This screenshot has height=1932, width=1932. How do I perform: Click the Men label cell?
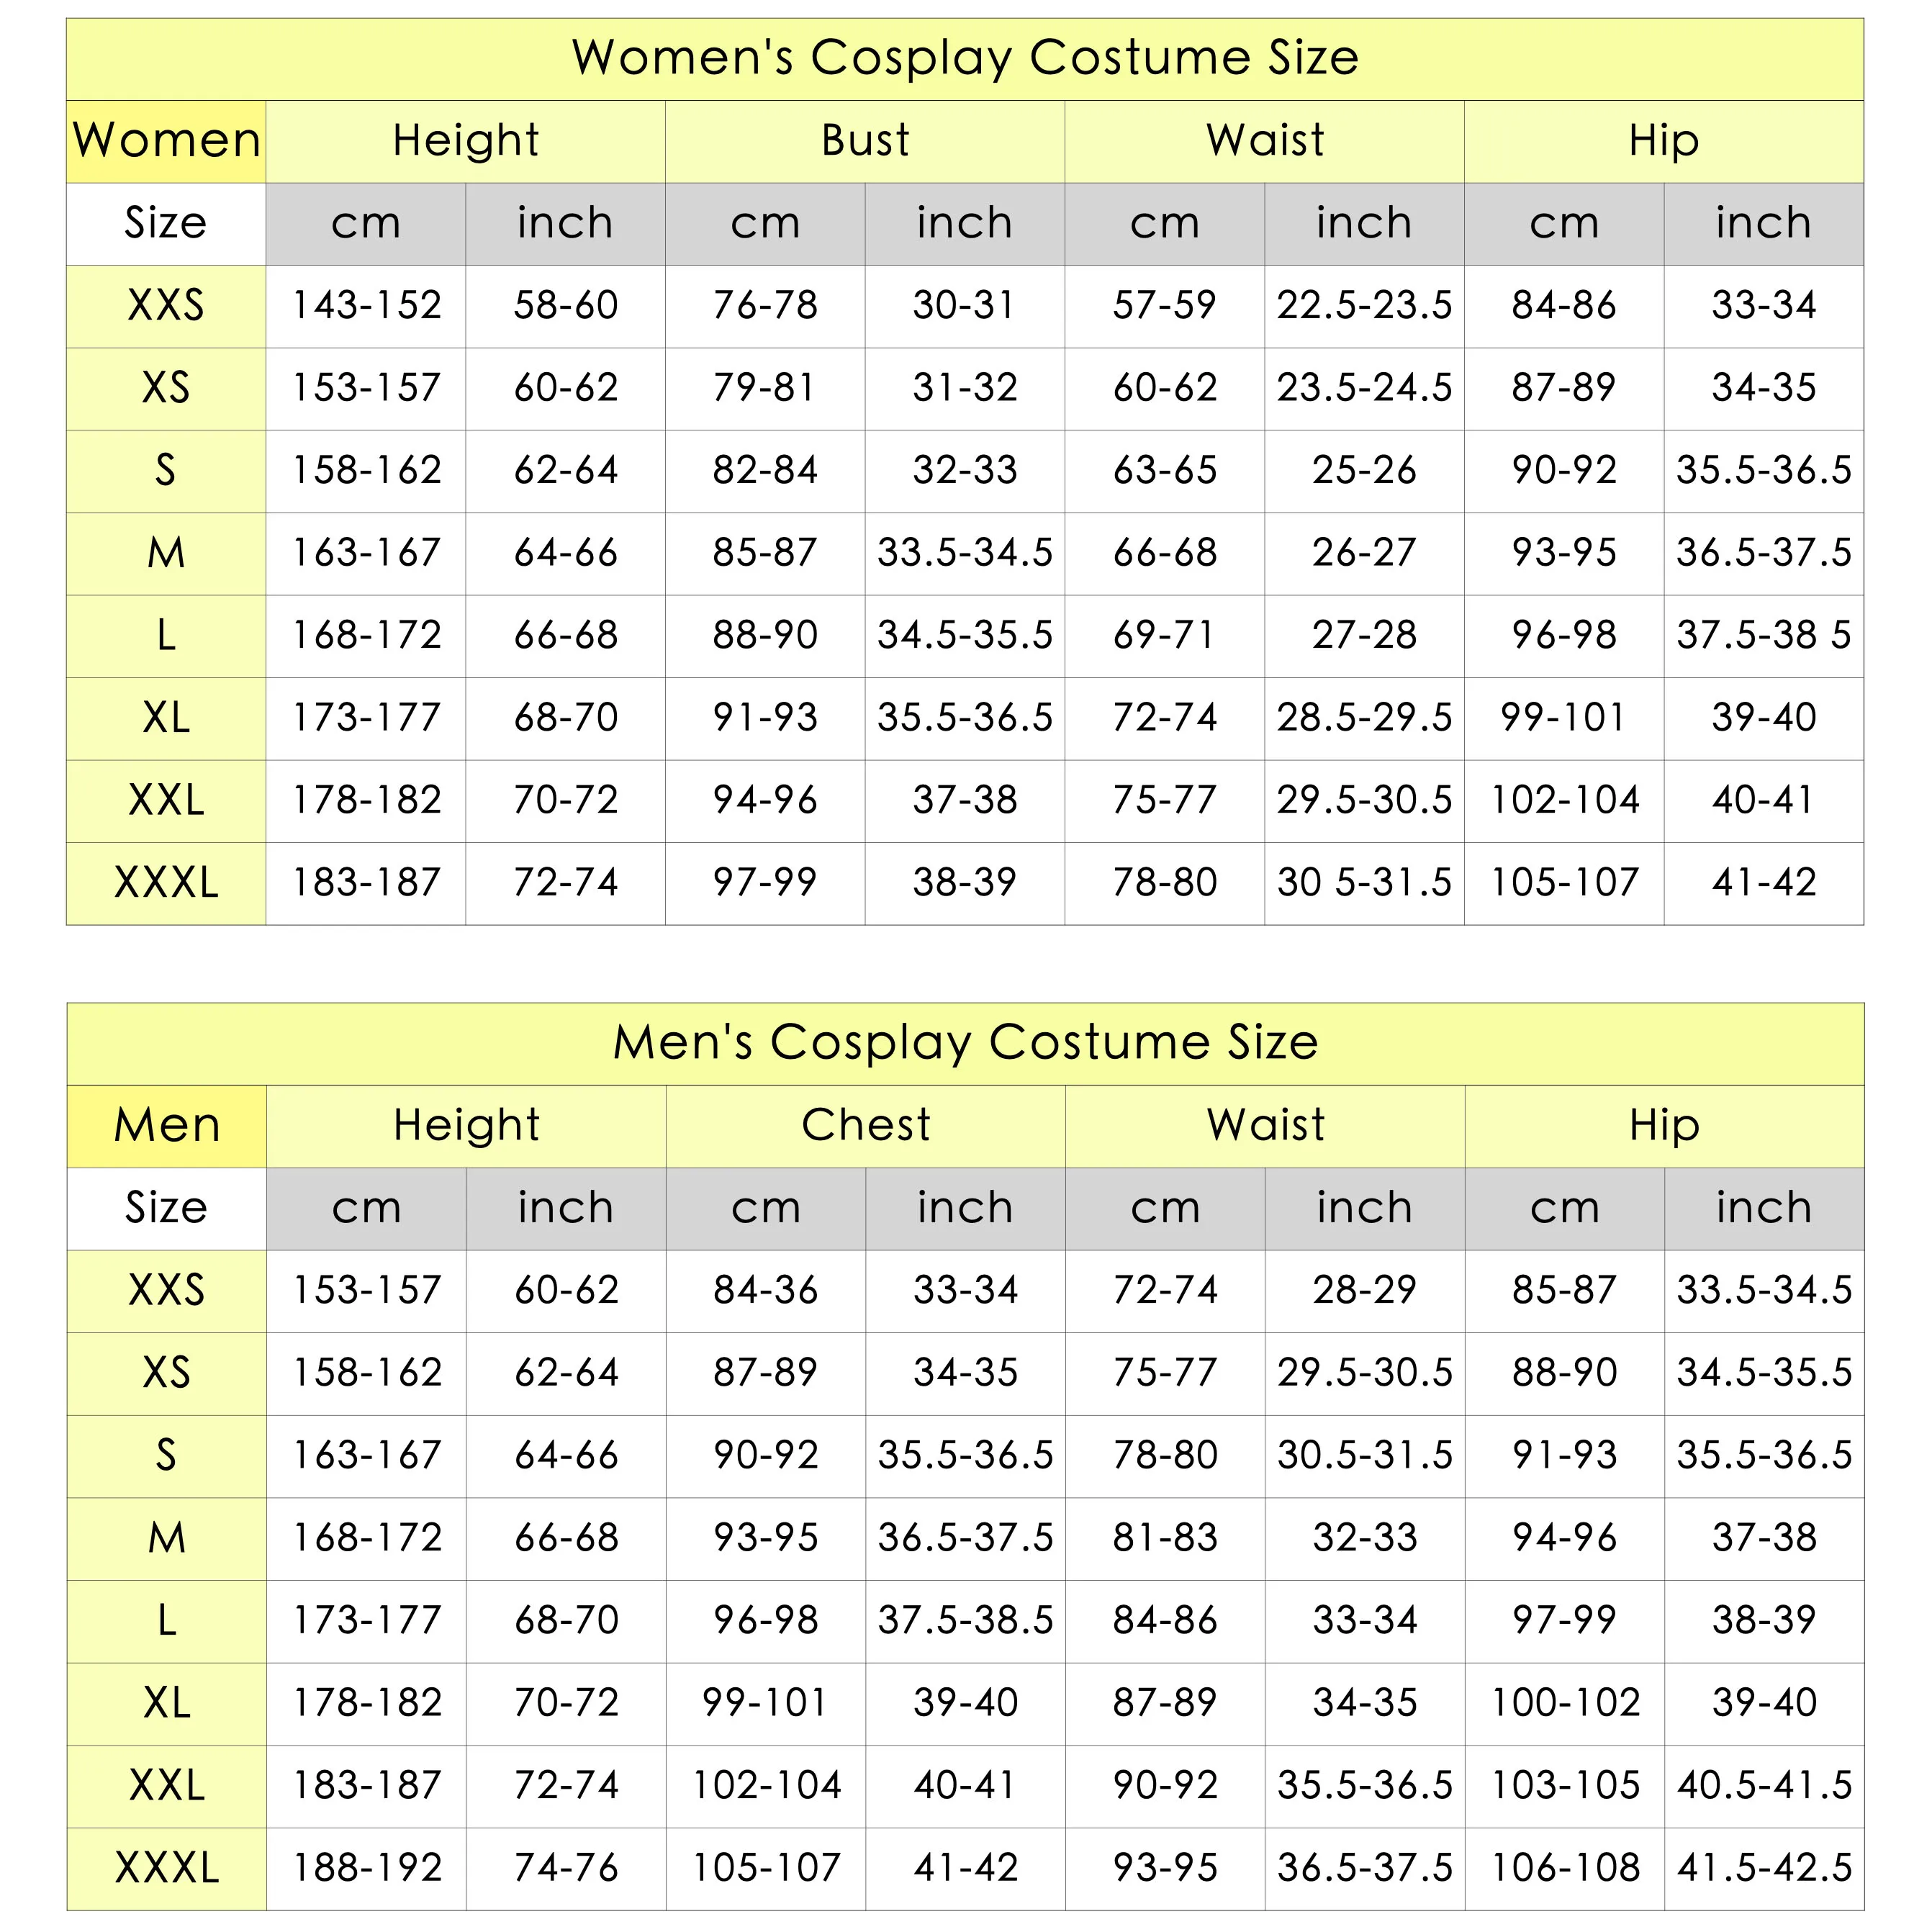166,1126
